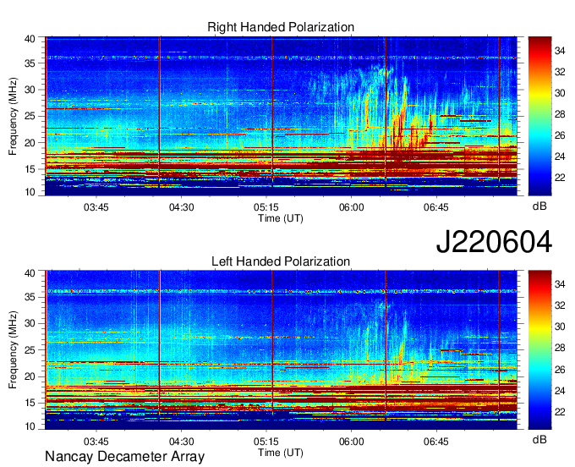Click the 35 MHz tick label on upper plot
The image size is (575, 467).
(30, 63)
